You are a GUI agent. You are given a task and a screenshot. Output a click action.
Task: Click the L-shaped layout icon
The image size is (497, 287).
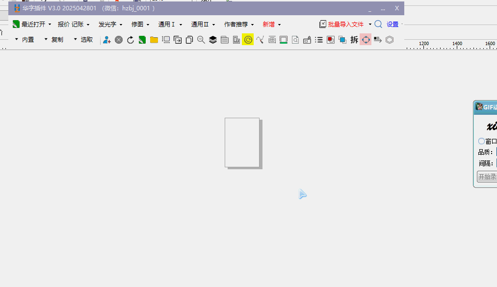pos(236,40)
